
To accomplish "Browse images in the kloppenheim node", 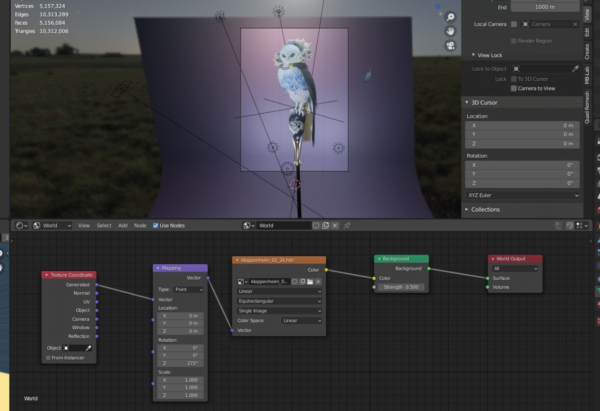I will 243,282.
